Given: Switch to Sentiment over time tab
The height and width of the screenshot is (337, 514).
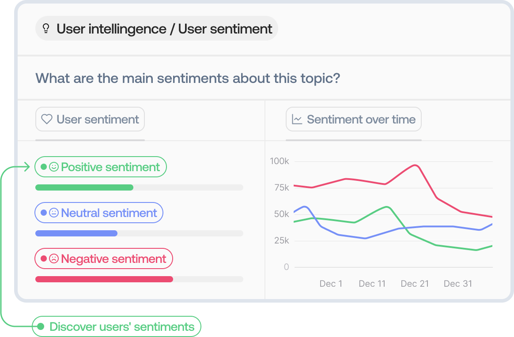Looking at the screenshot, I should 354,120.
